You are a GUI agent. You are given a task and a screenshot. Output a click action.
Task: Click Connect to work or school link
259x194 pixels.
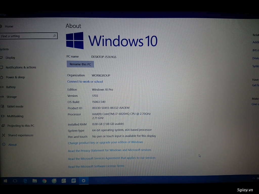(x=85, y=82)
